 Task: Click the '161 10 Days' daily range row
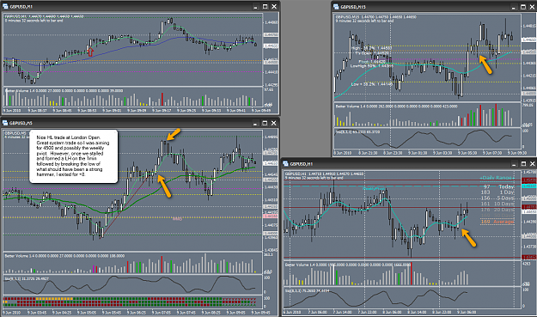click(497, 204)
